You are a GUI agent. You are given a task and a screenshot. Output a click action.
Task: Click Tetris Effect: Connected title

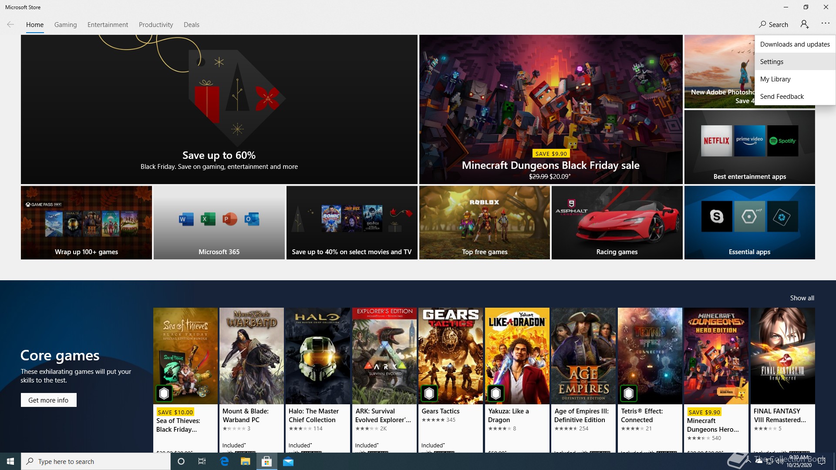coord(641,415)
